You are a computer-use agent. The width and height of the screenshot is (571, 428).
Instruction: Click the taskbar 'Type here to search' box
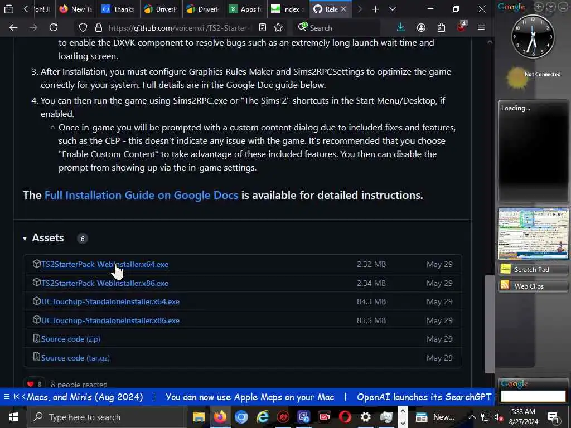[107, 417]
